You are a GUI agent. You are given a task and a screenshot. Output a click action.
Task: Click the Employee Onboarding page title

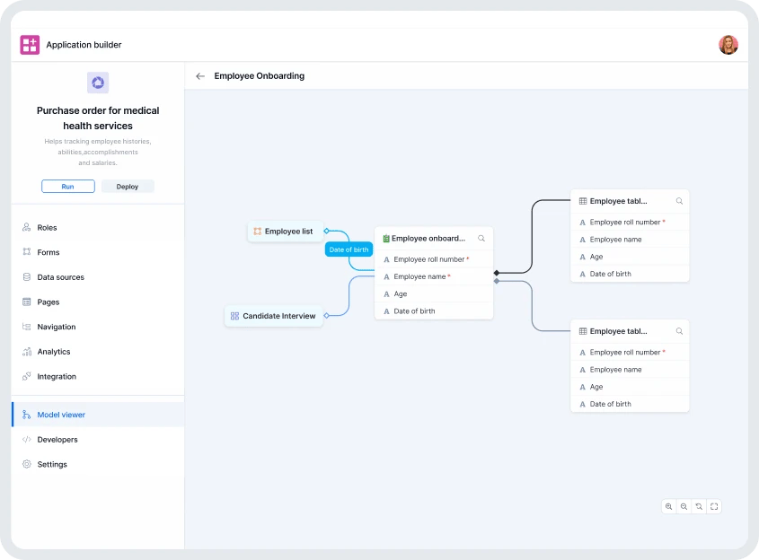tap(259, 76)
